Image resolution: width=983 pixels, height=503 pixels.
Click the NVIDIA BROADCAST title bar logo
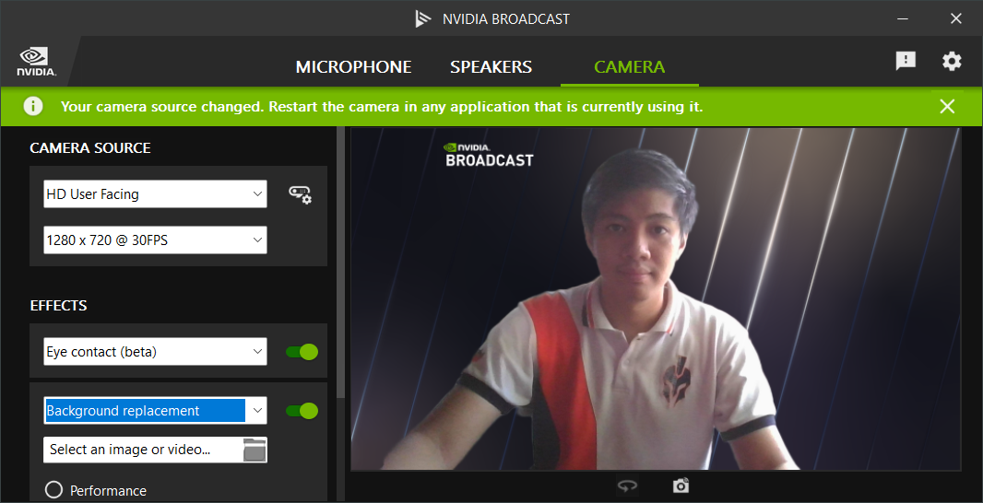(x=423, y=18)
